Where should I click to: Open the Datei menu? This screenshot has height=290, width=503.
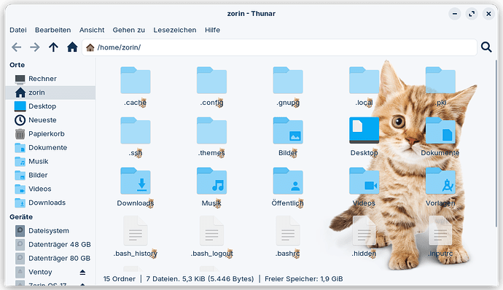[18, 30]
